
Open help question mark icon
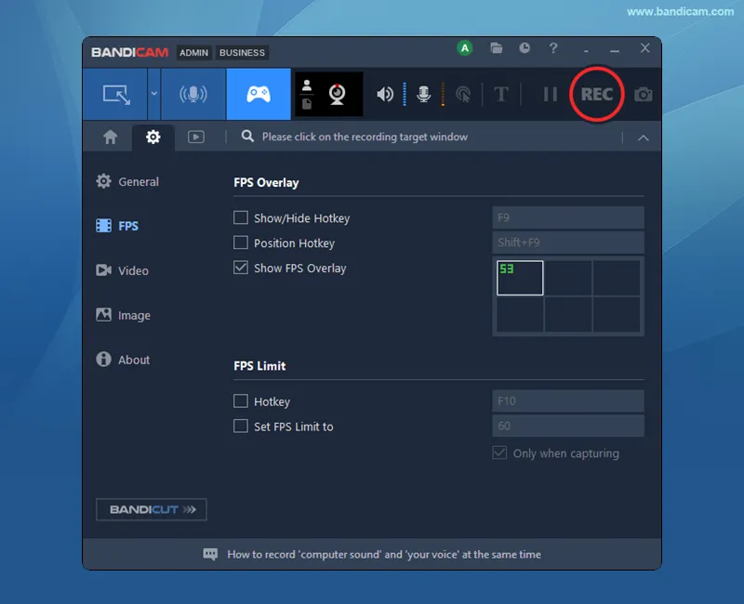point(553,48)
